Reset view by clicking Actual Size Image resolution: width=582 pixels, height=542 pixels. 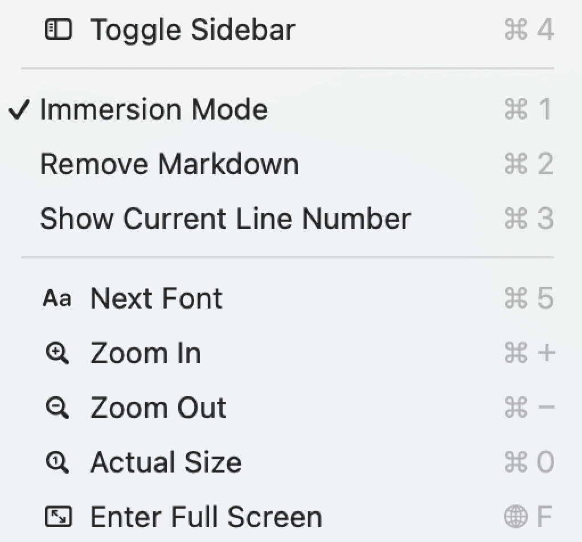pyautogui.click(x=165, y=461)
